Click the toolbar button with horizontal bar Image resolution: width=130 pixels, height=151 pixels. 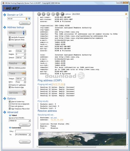click(x=58, y=14)
